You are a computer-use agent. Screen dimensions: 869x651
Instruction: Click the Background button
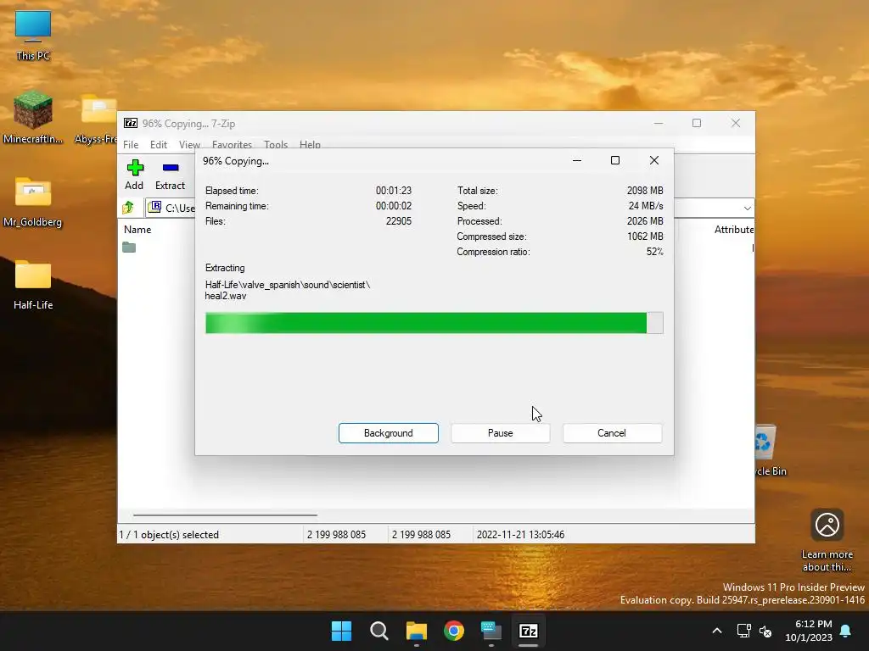point(389,433)
